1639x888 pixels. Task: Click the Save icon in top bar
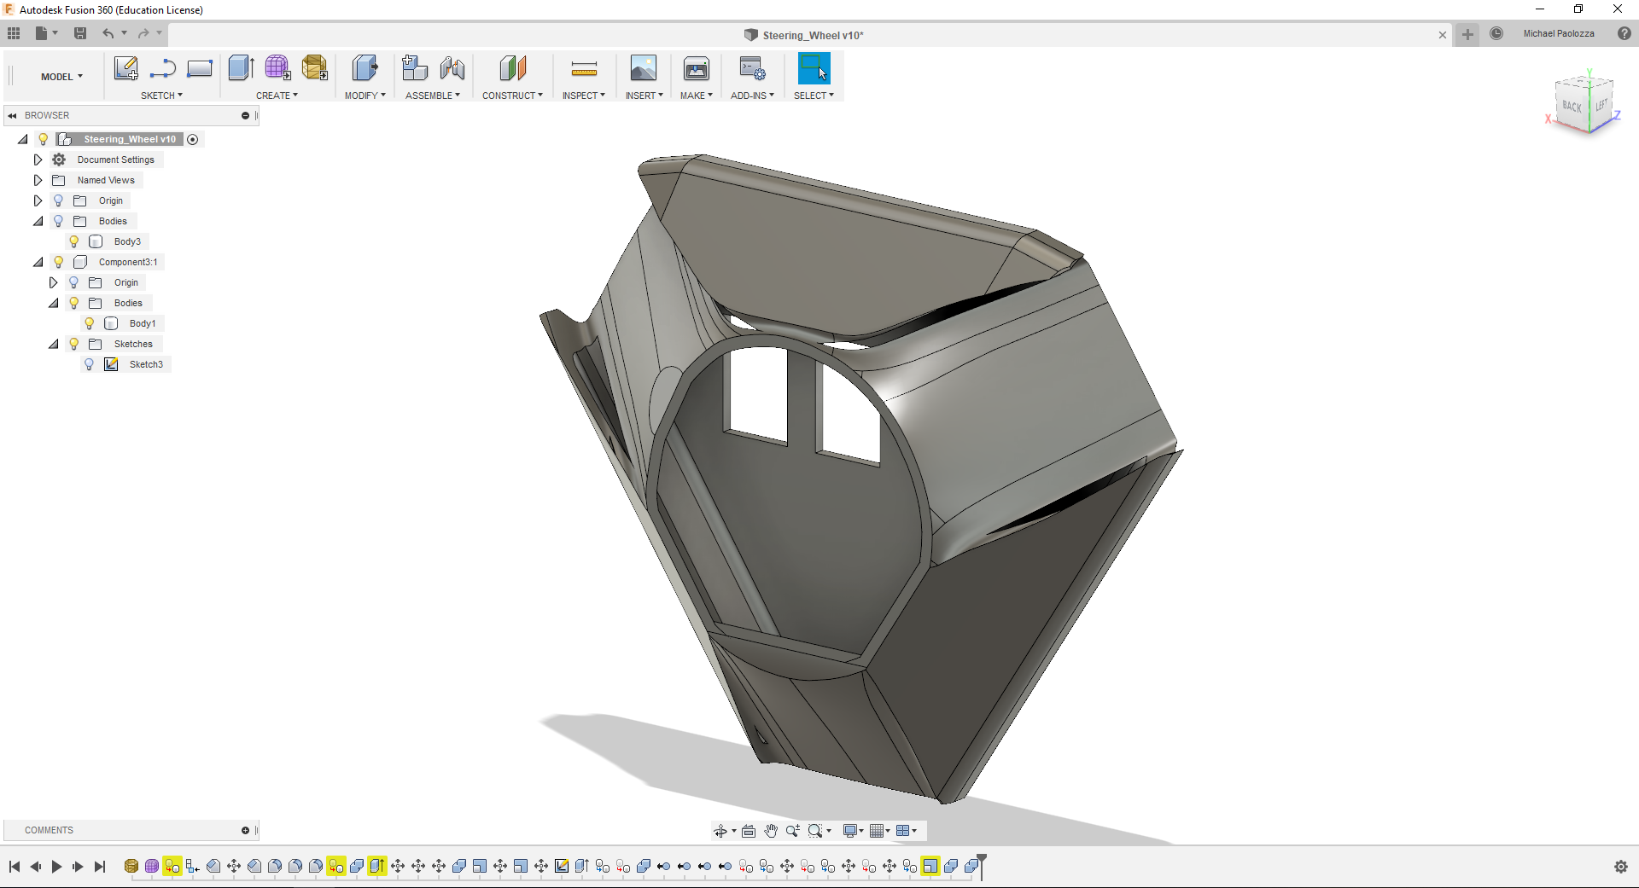point(80,33)
